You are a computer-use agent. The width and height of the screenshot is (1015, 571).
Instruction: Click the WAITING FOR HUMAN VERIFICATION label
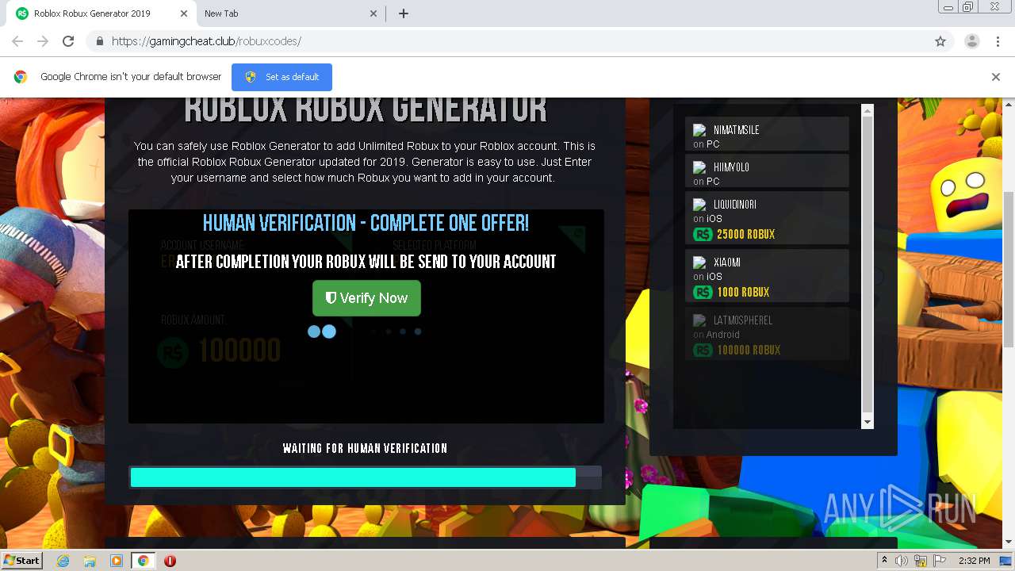tap(365, 449)
